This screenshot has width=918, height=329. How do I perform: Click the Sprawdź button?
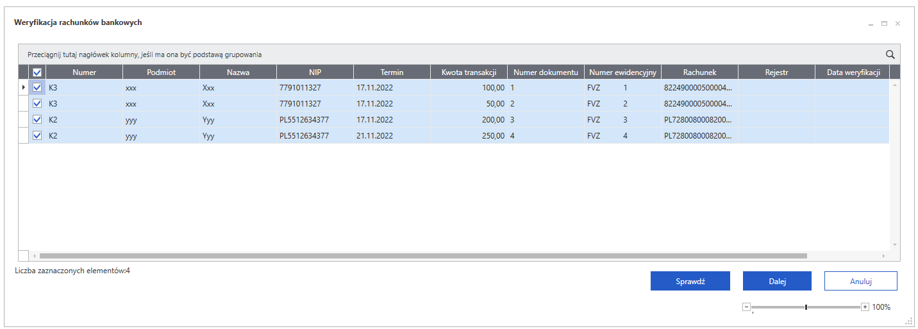690,281
